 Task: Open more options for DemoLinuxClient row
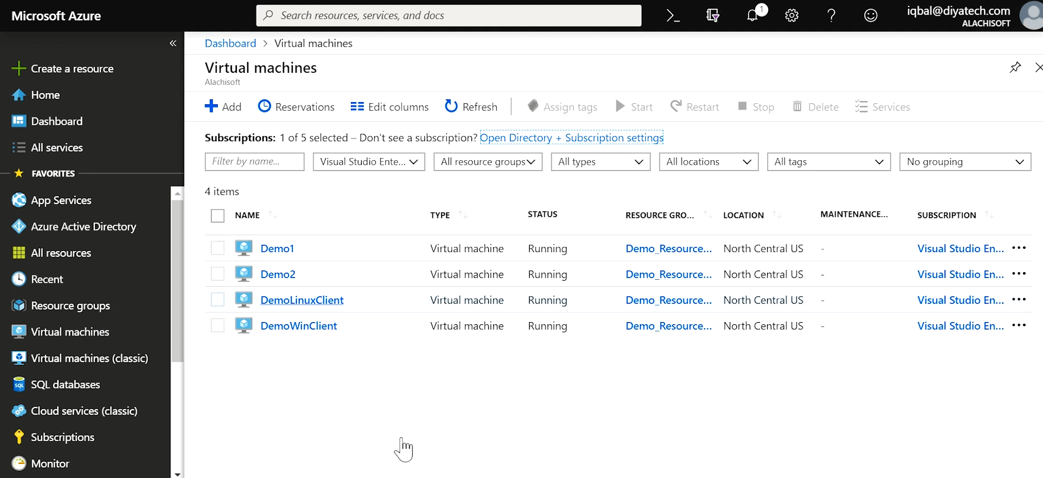(x=1019, y=300)
